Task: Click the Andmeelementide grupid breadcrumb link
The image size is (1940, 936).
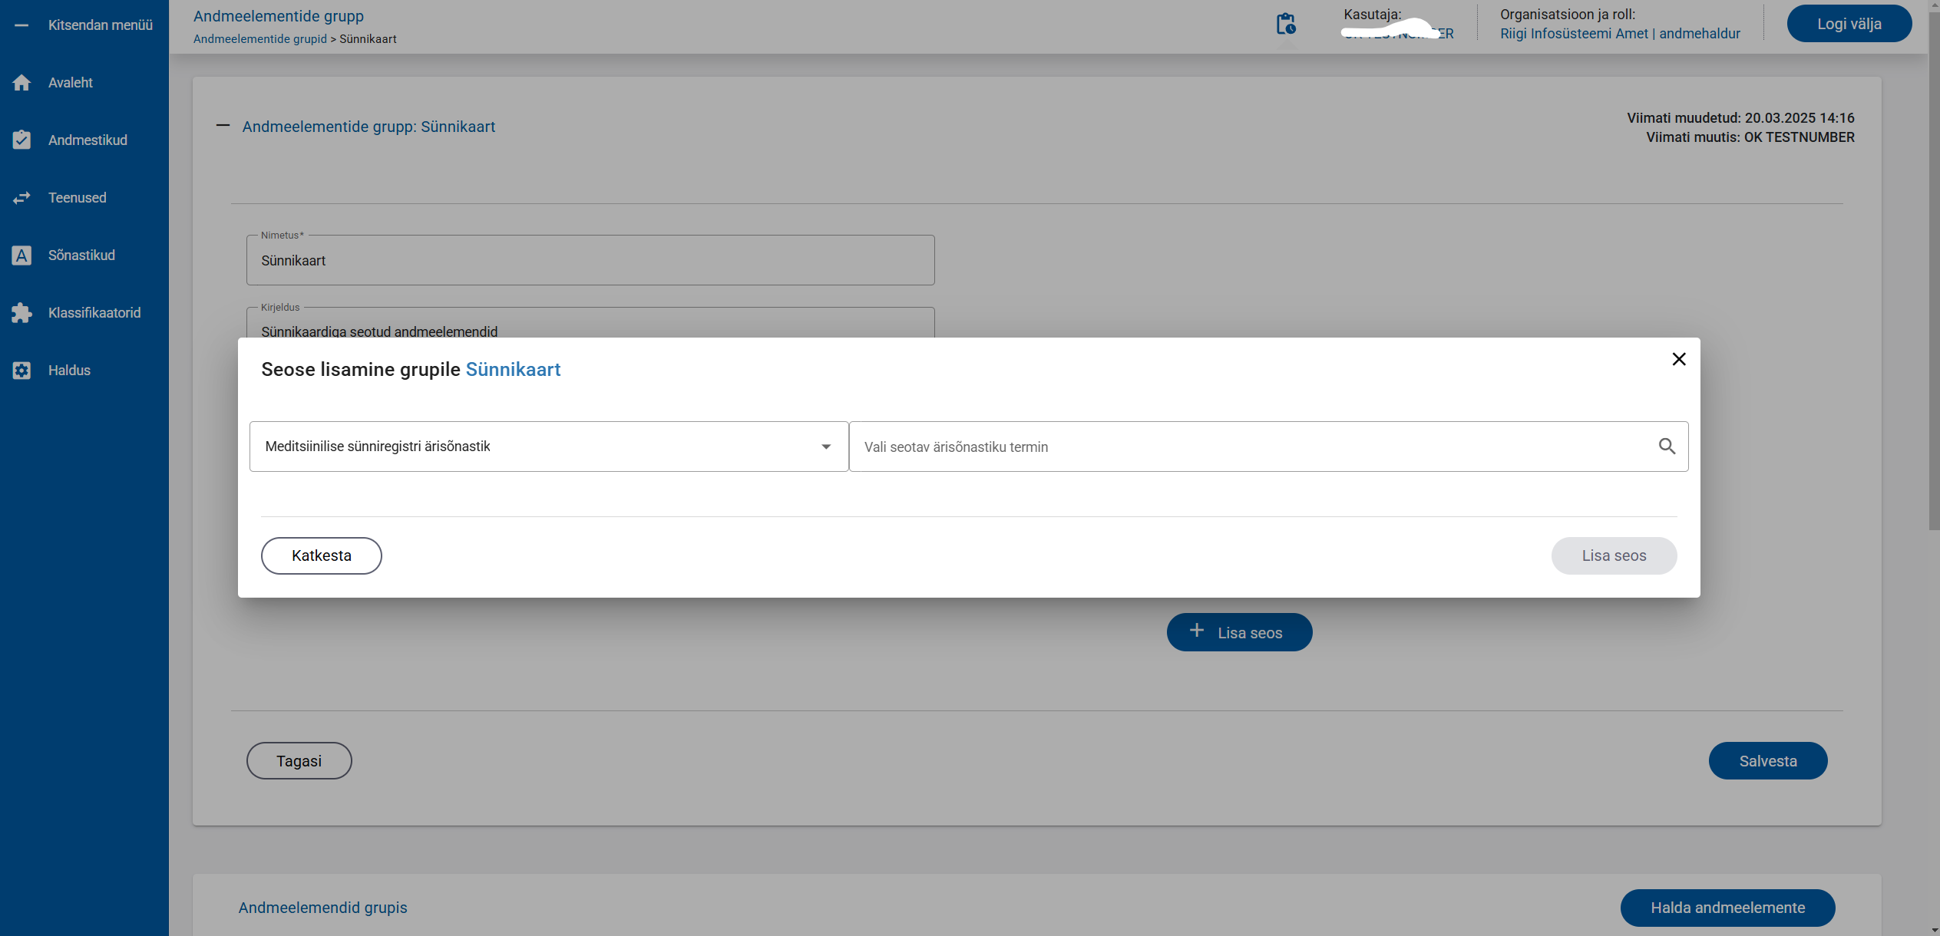Action: click(x=259, y=39)
